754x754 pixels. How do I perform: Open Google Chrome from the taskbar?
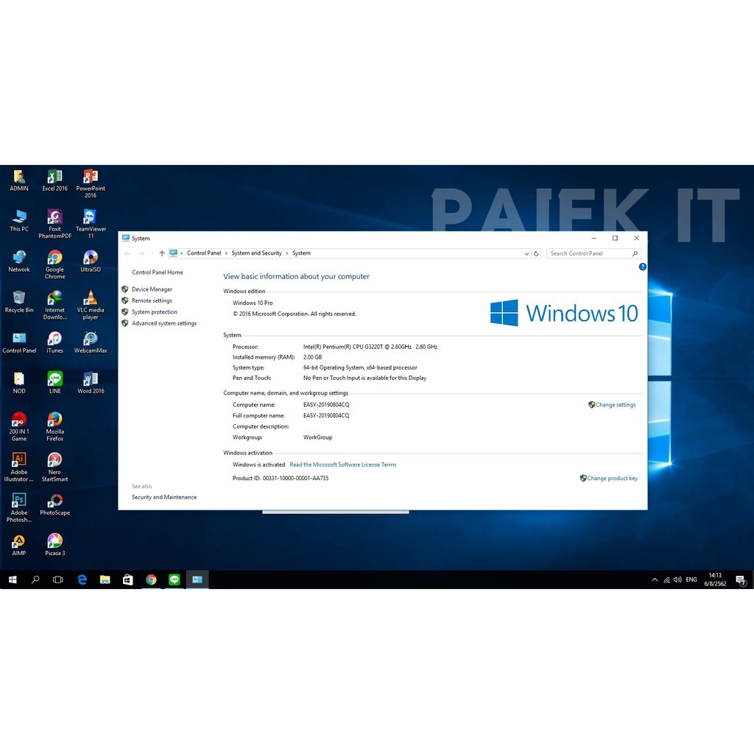pyautogui.click(x=151, y=579)
